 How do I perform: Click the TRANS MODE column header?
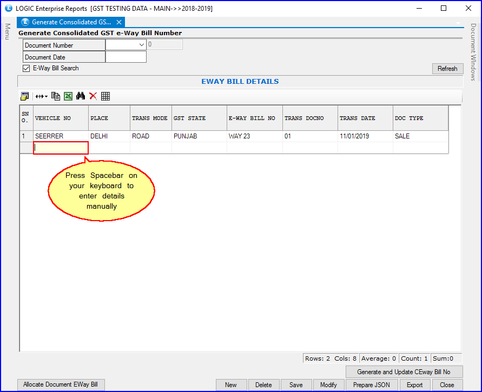151,118
